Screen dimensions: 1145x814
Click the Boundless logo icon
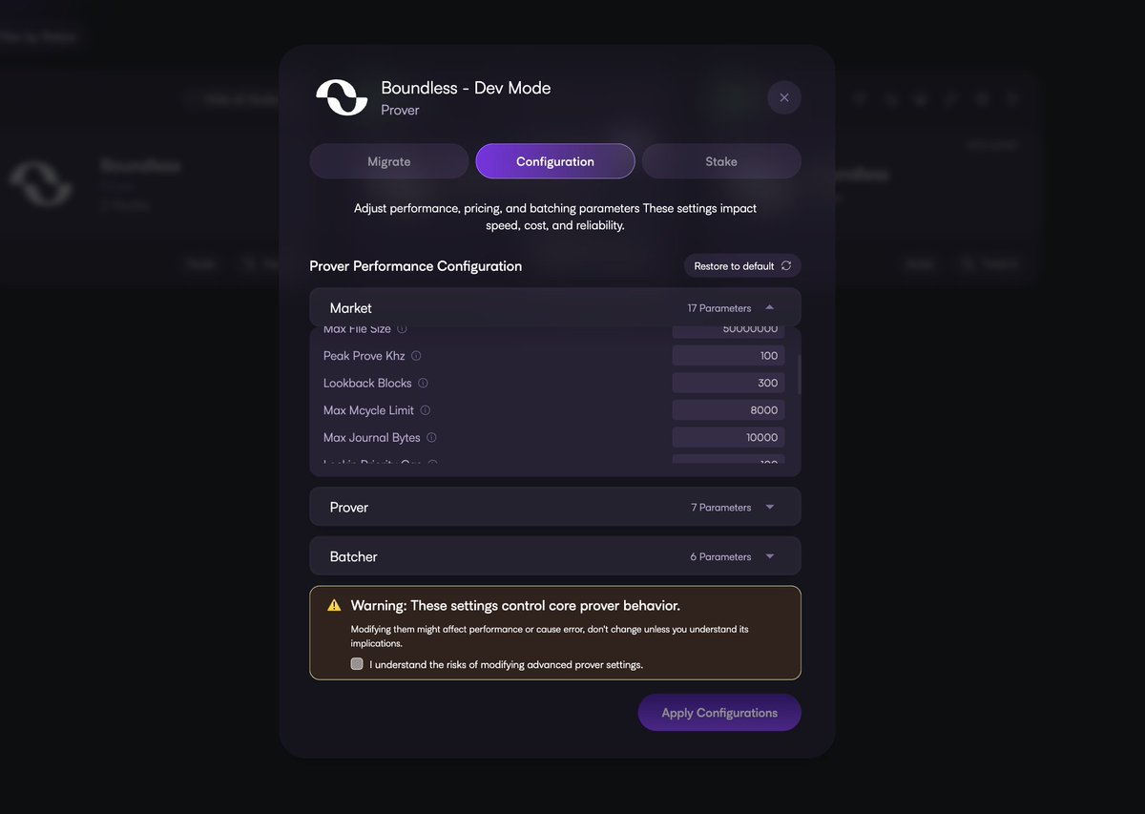[x=342, y=98]
